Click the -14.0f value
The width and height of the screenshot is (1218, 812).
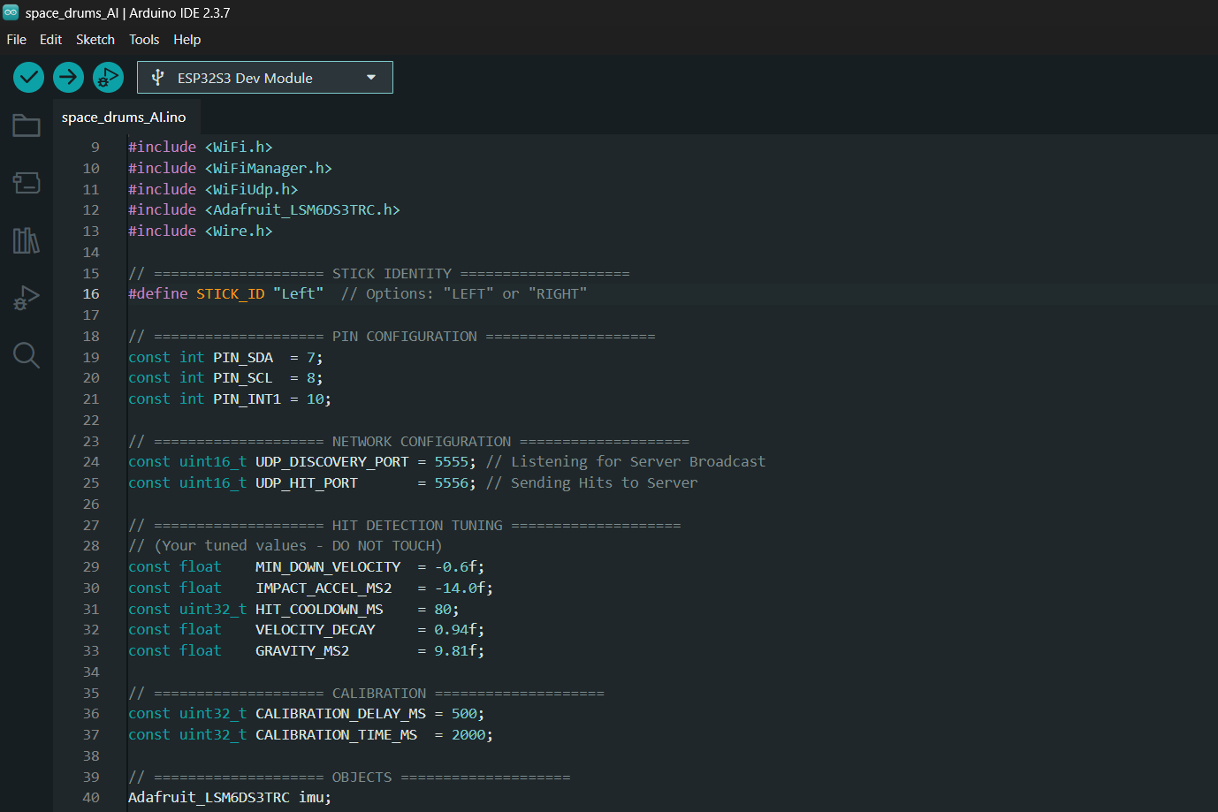pos(460,588)
